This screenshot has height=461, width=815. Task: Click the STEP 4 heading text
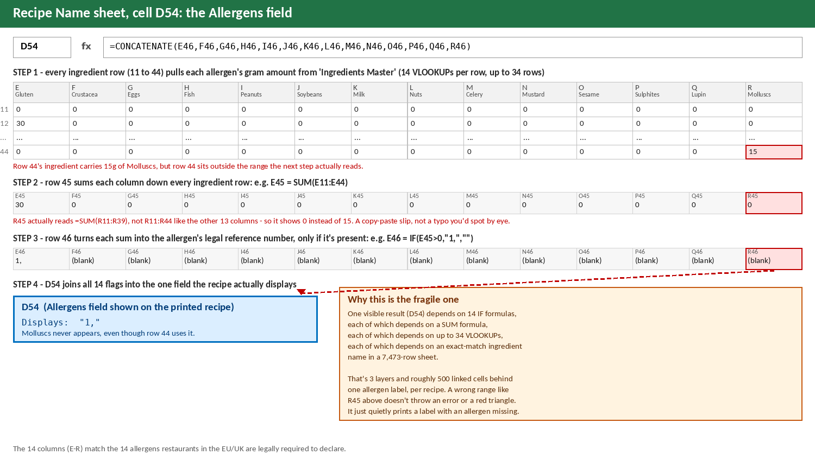155,284
